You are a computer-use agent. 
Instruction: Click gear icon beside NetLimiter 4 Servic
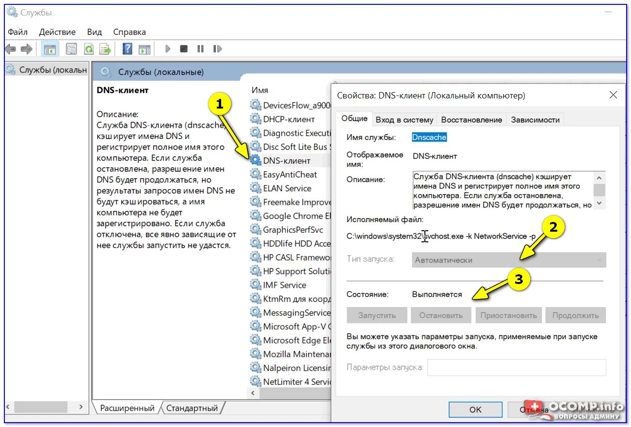click(255, 381)
